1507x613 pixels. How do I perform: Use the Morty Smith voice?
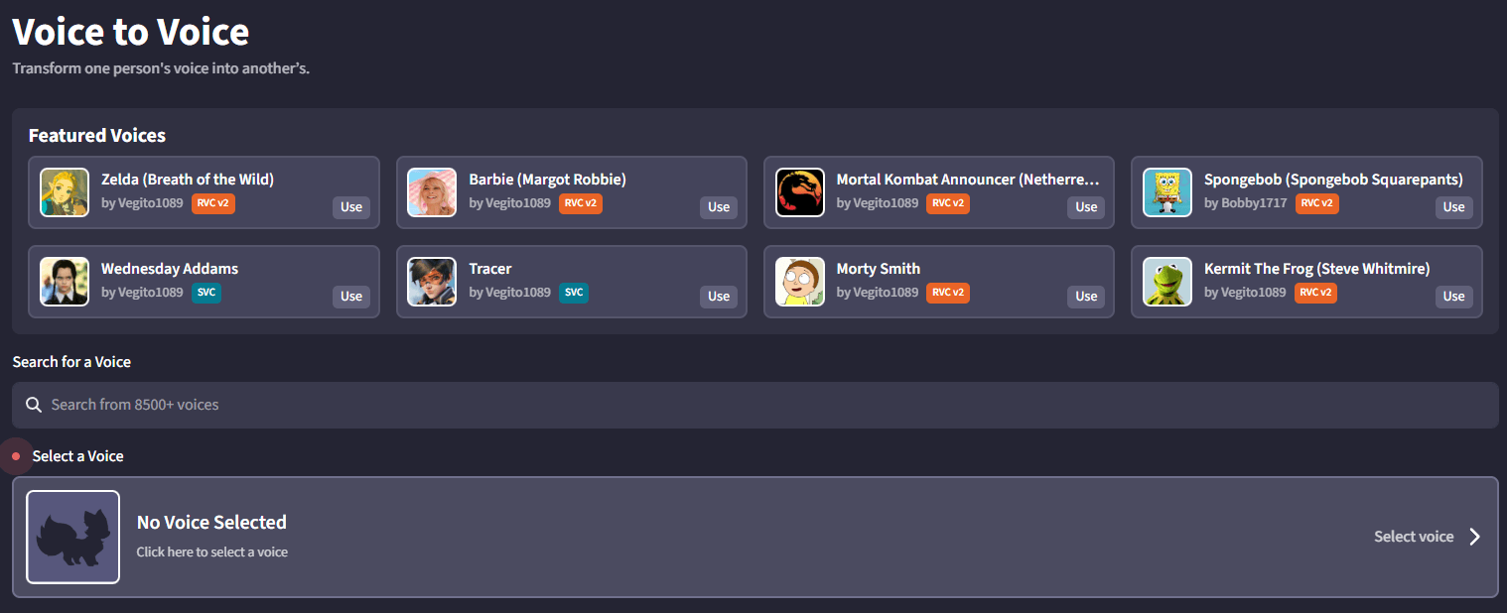point(1086,297)
